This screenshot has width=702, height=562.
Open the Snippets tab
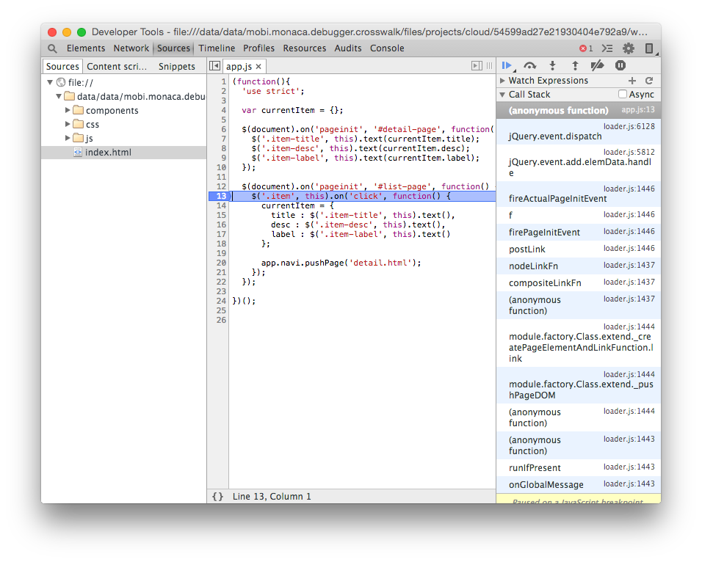pos(177,66)
